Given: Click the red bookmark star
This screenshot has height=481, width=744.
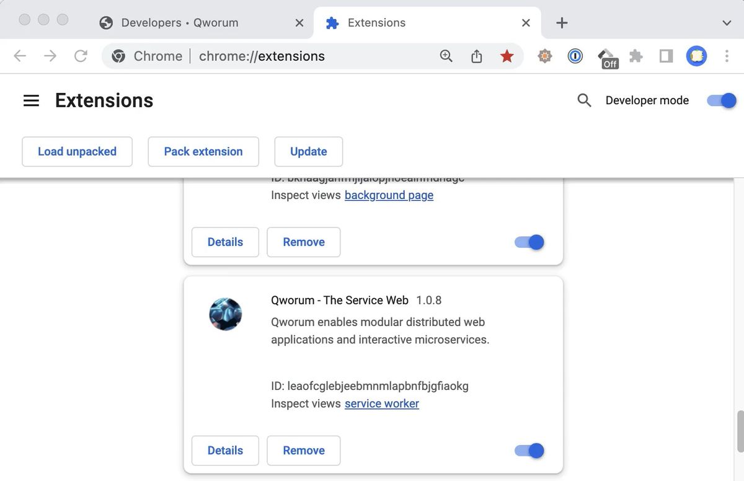Looking at the screenshot, I should coord(507,56).
